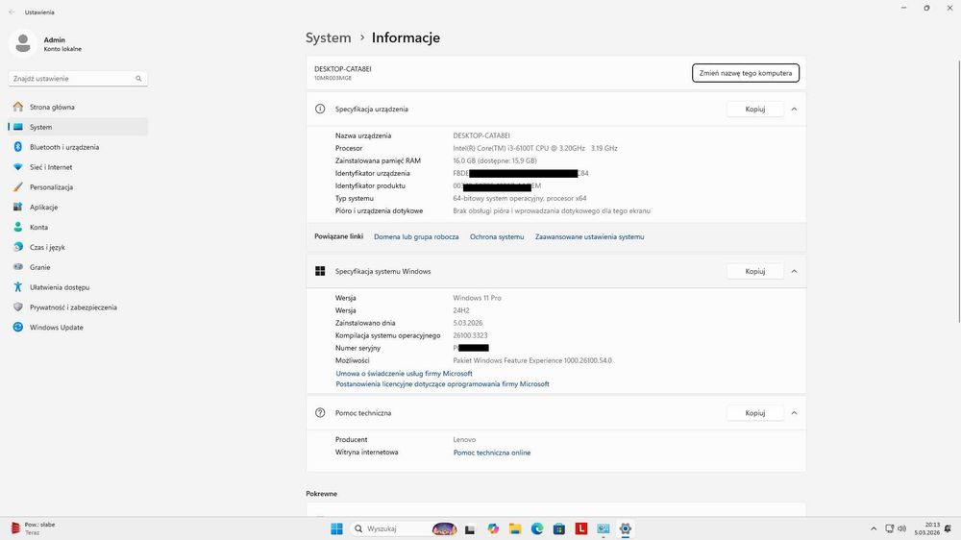
Task: Copy Specyfikacja systemu Windows with Kopiuj
Action: (755, 271)
